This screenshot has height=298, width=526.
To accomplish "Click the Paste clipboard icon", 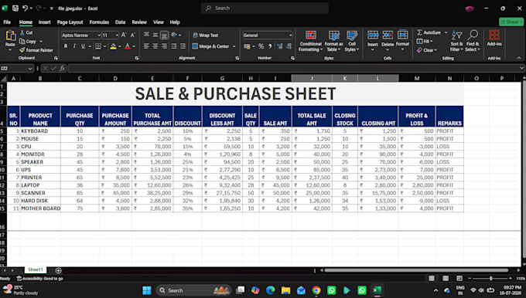I will 10,36.
